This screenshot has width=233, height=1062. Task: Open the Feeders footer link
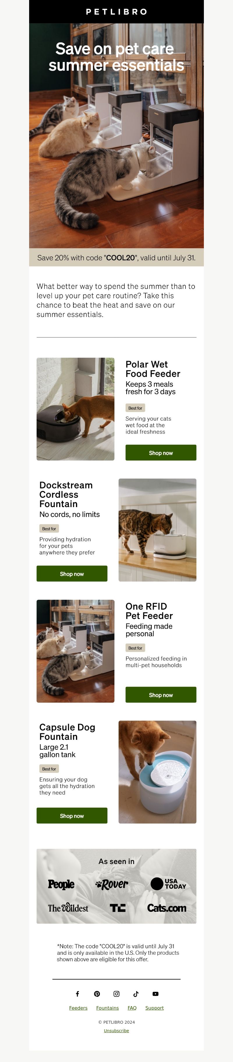click(x=78, y=1008)
